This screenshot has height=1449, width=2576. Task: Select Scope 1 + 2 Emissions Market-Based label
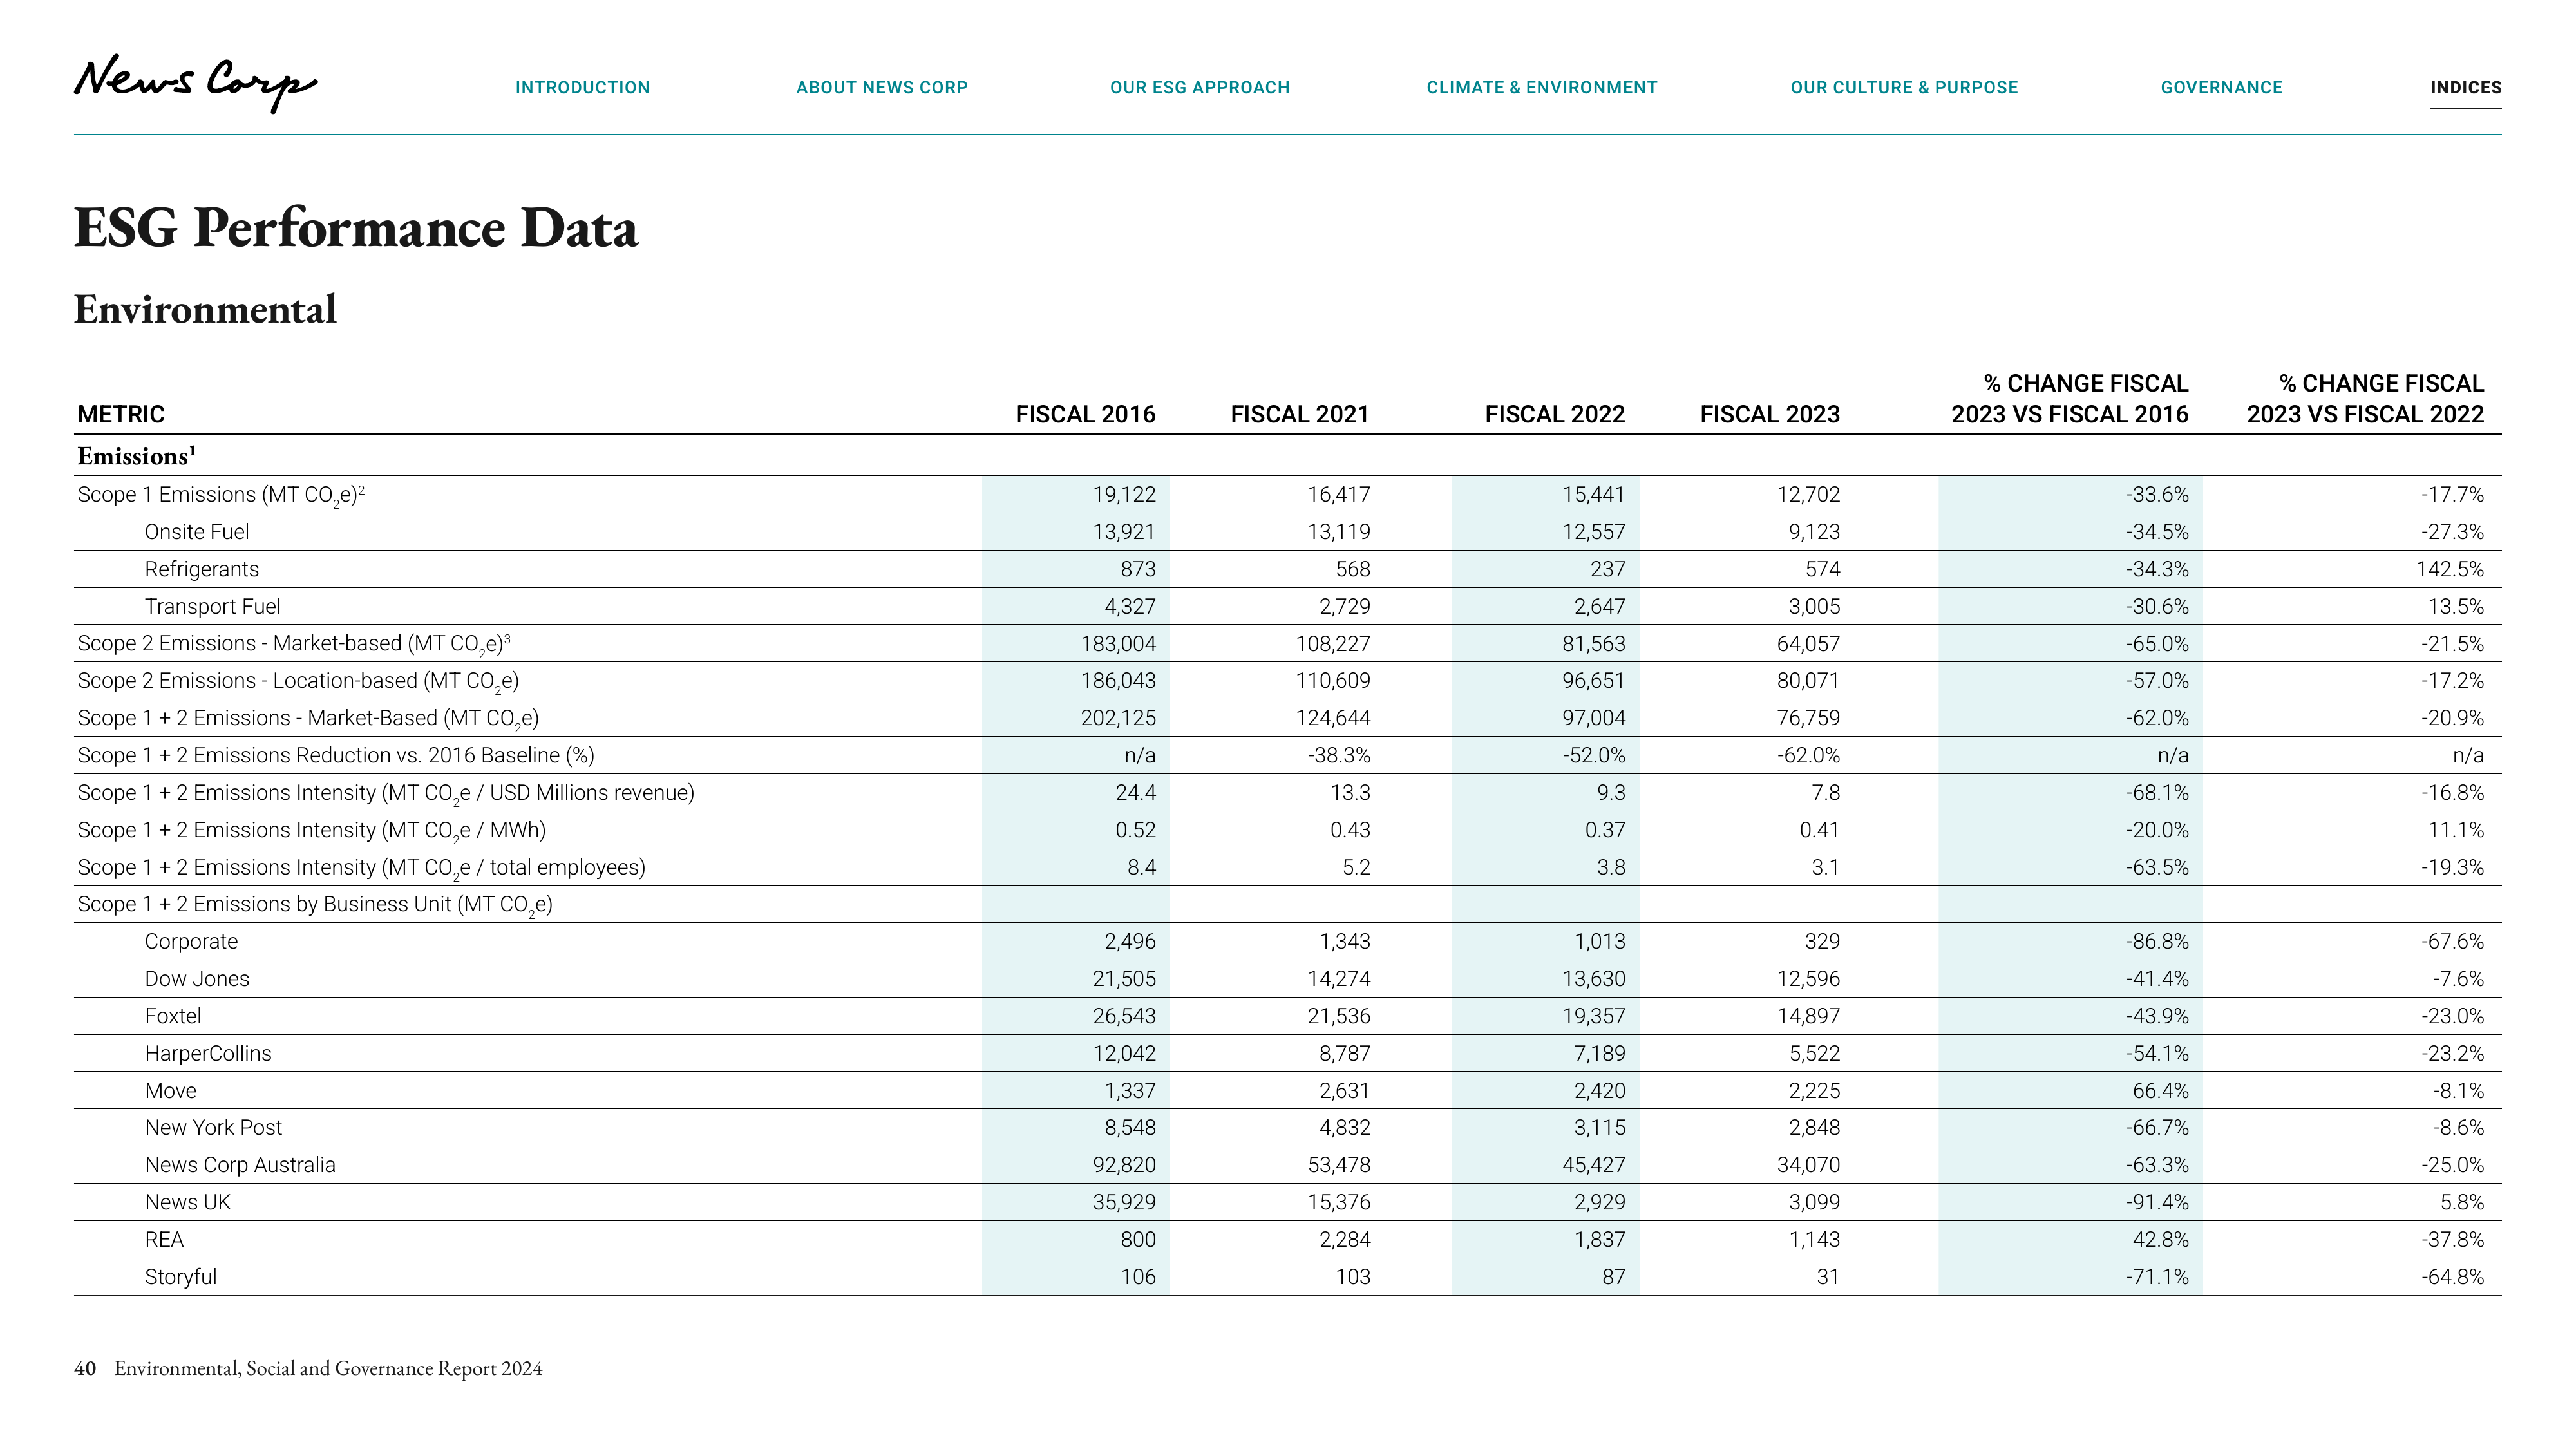(308, 718)
